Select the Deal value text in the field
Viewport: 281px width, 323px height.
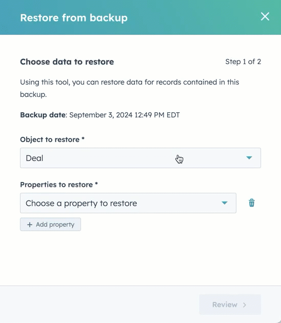tap(34, 158)
